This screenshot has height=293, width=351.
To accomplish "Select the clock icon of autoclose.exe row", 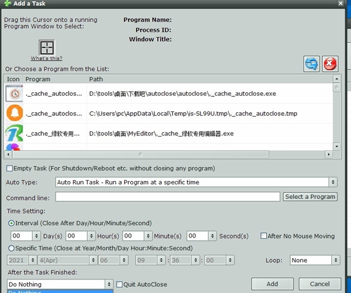I will point(14,93).
